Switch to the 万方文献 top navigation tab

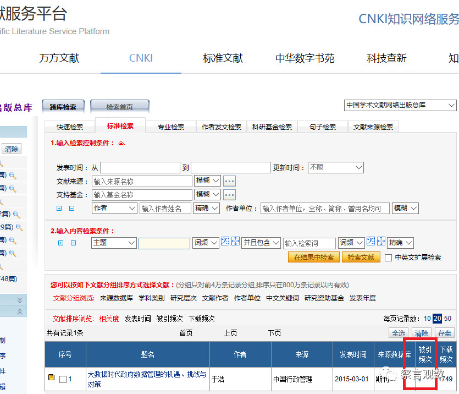point(59,58)
